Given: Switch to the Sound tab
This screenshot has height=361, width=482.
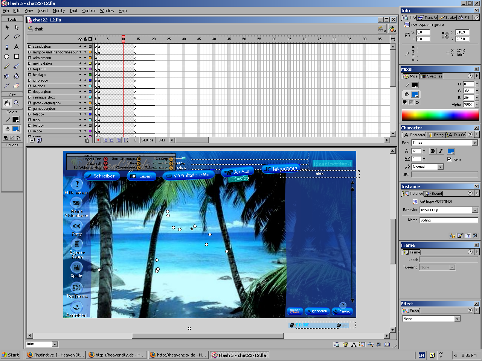Looking at the screenshot, I should [x=434, y=194].
